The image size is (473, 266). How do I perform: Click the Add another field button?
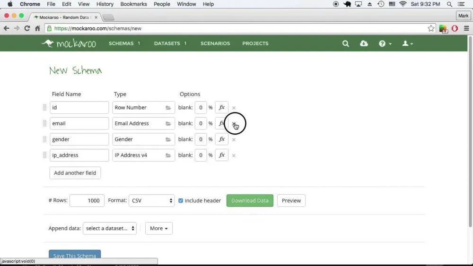tap(75, 173)
